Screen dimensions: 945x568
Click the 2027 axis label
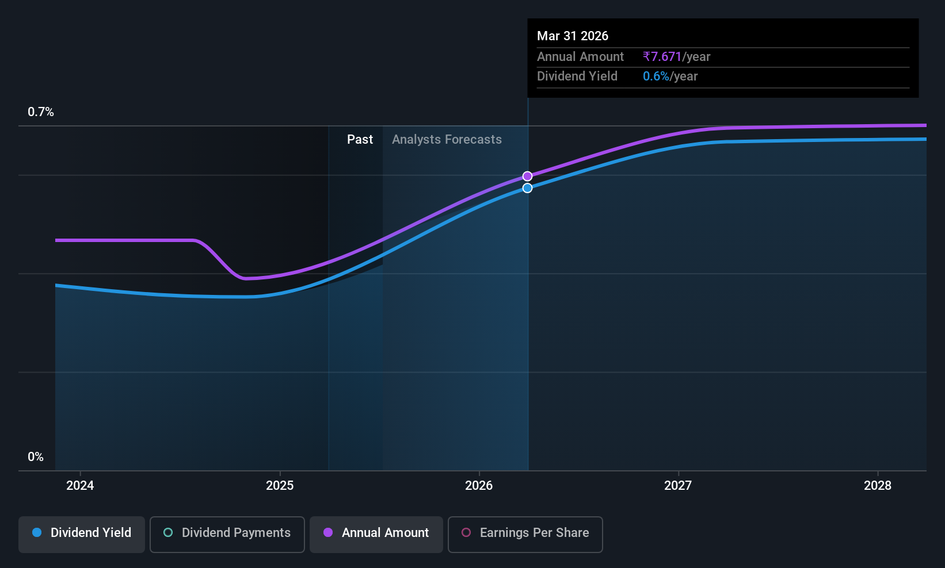[678, 485]
